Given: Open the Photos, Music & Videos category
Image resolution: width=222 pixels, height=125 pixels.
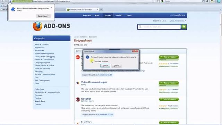Looking at the screenshot, I should [44, 66].
